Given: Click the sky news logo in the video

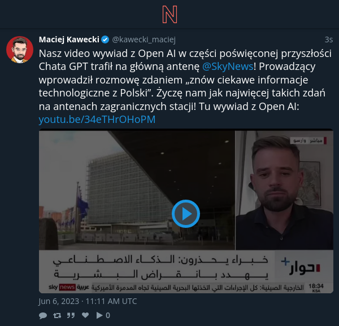Looking at the screenshot, I should [69, 287].
